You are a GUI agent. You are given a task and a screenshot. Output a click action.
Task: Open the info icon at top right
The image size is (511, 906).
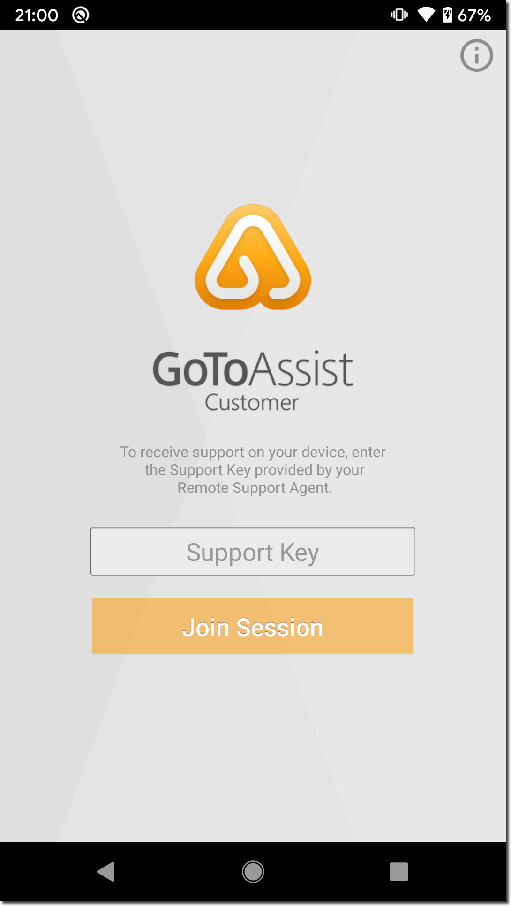tap(476, 55)
